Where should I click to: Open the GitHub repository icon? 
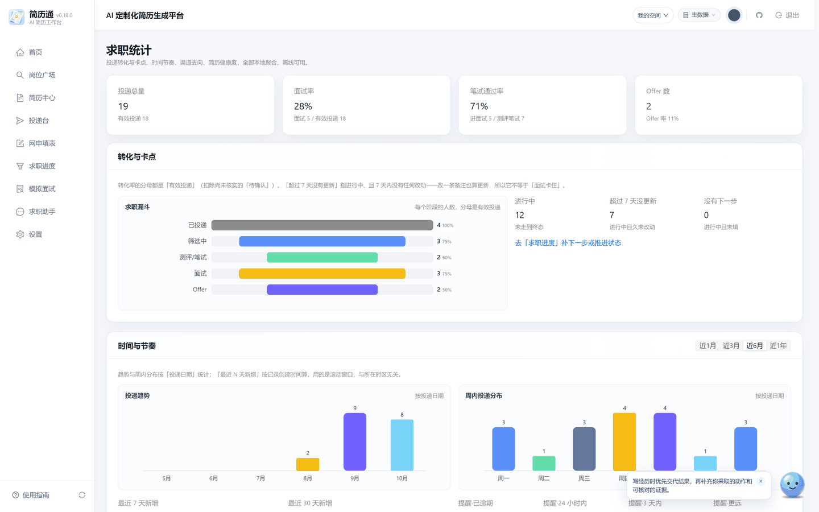coord(759,15)
